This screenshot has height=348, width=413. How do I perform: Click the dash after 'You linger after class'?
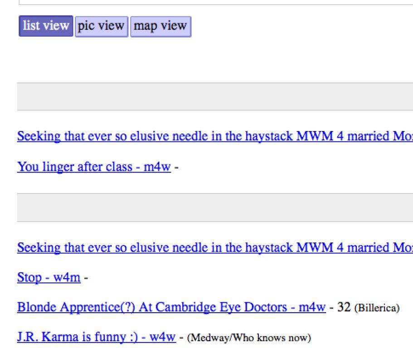176,167
